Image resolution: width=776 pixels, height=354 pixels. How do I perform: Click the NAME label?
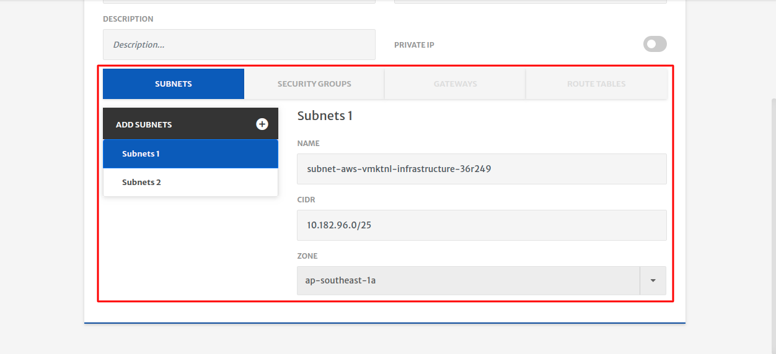(309, 144)
